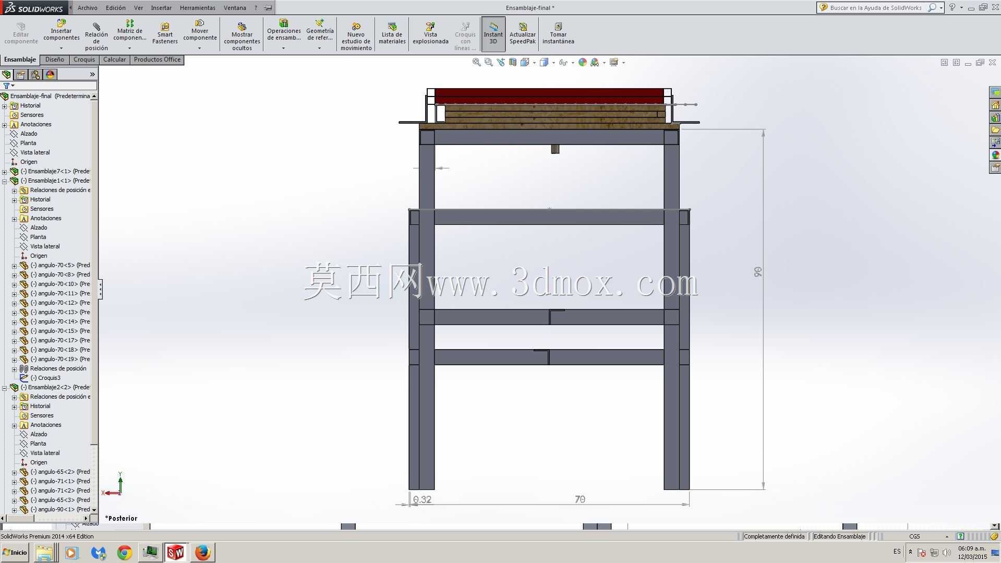Click Actualizar SpeedPak
The image size is (1001, 563).
[523, 33]
